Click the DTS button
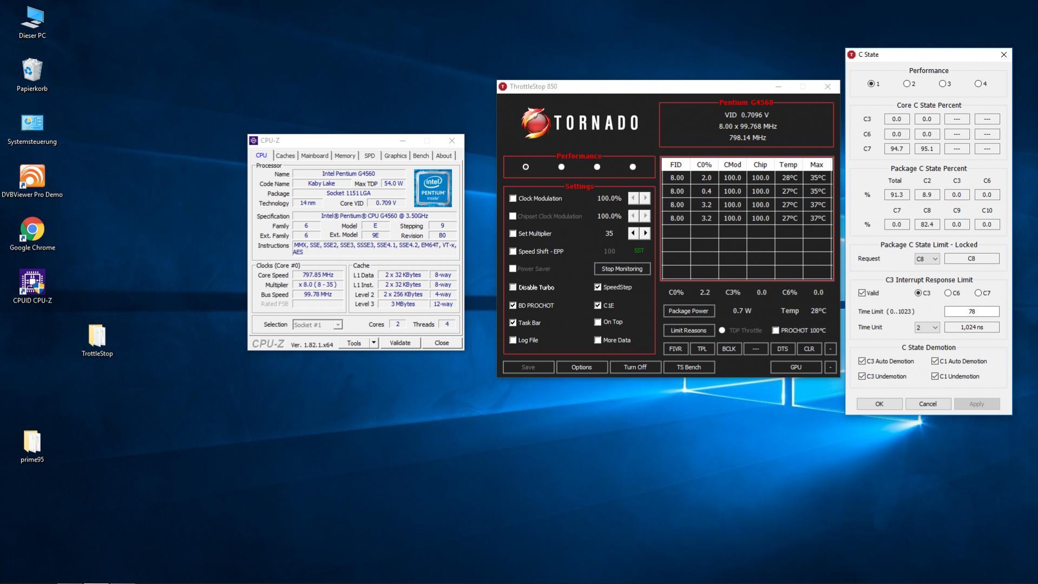Viewport: 1038px width, 584px height. (x=782, y=349)
